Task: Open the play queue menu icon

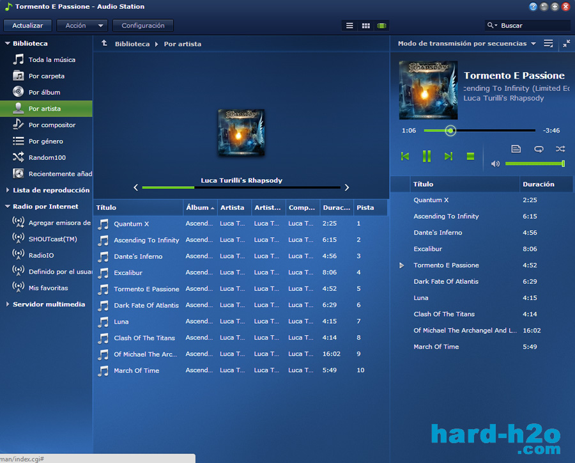Action: click(548, 43)
